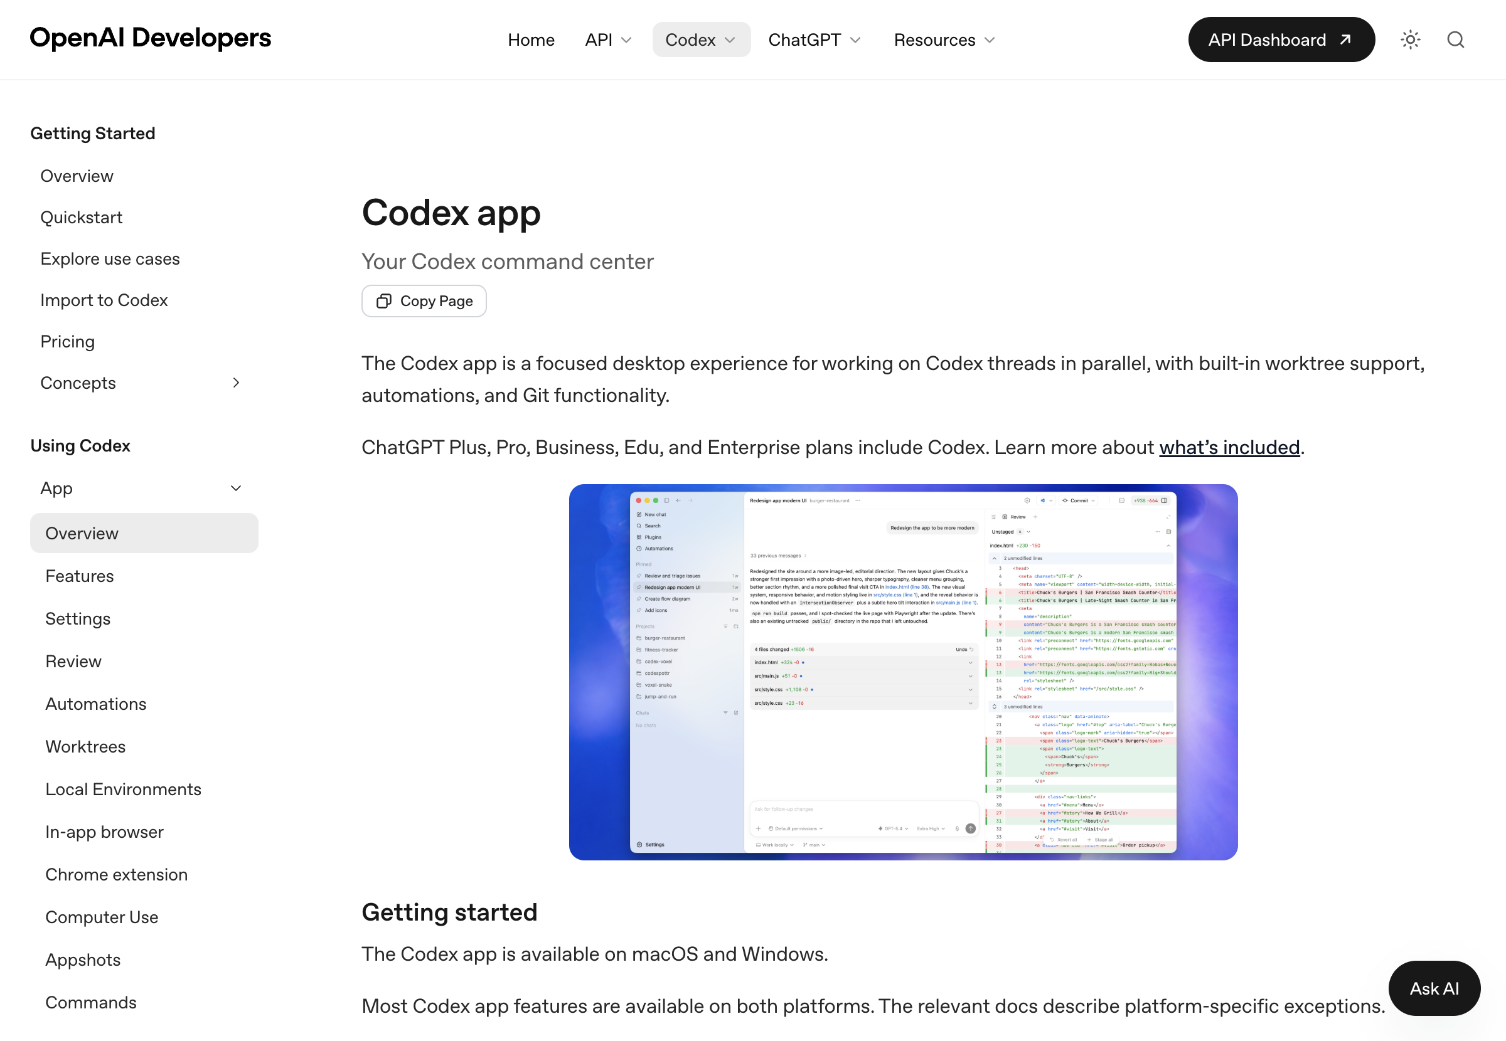Viewport: 1506px width, 1041px height.
Task: Open the Codex dropdown menu
Action: click(701, 40)
